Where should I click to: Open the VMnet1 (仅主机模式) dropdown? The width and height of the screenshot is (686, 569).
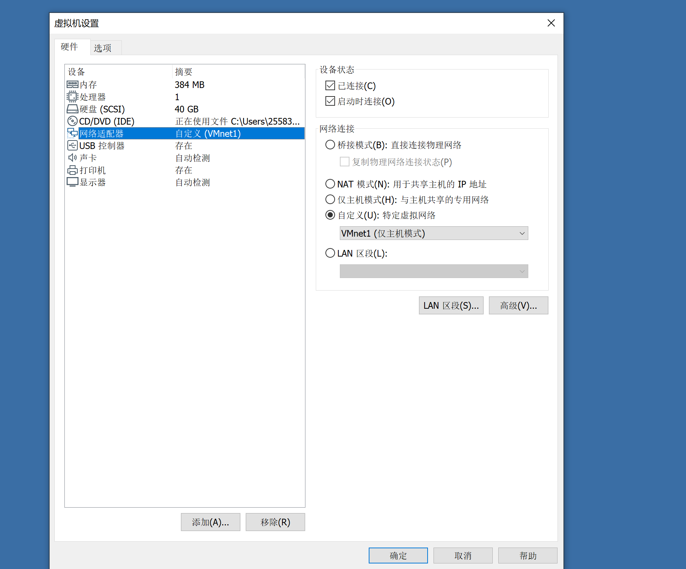point(434,233)
